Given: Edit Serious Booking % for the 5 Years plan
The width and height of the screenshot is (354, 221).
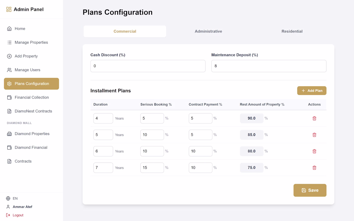Looking at the screenshot, I should tap(152, 135).
